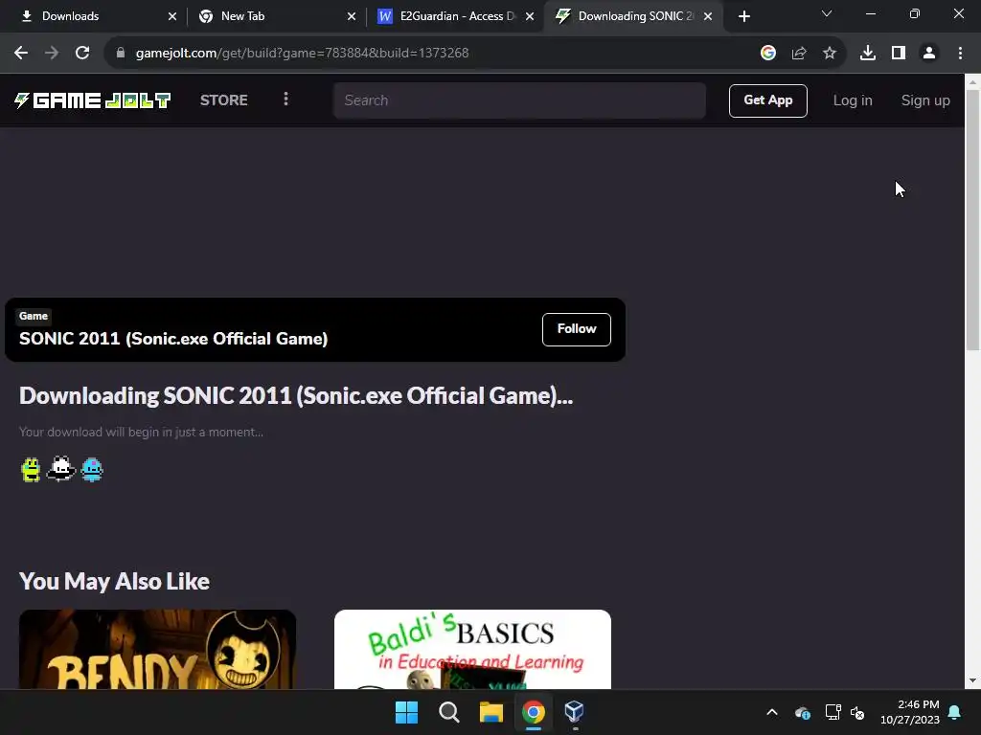Go back with the browser back arrow

[21, 53]
